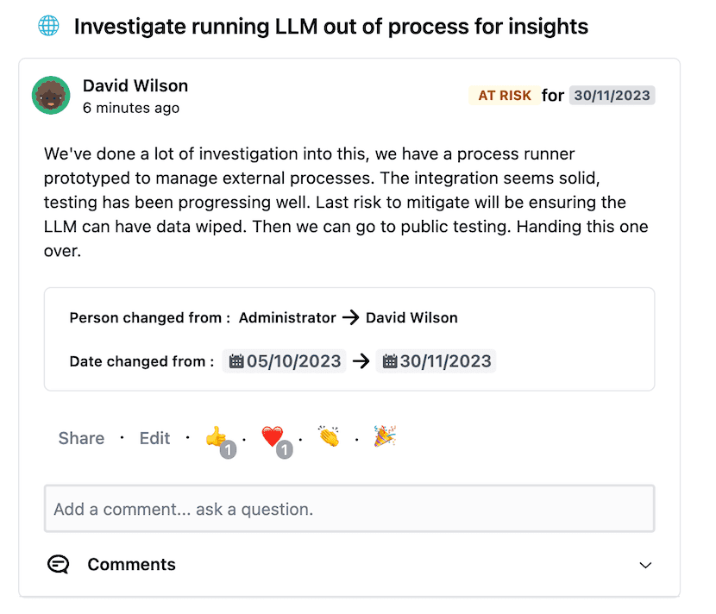The width and height of the screenshot is (716, 614).
Task: Click the new date 30/11/2023 chip
Action: 437,361
